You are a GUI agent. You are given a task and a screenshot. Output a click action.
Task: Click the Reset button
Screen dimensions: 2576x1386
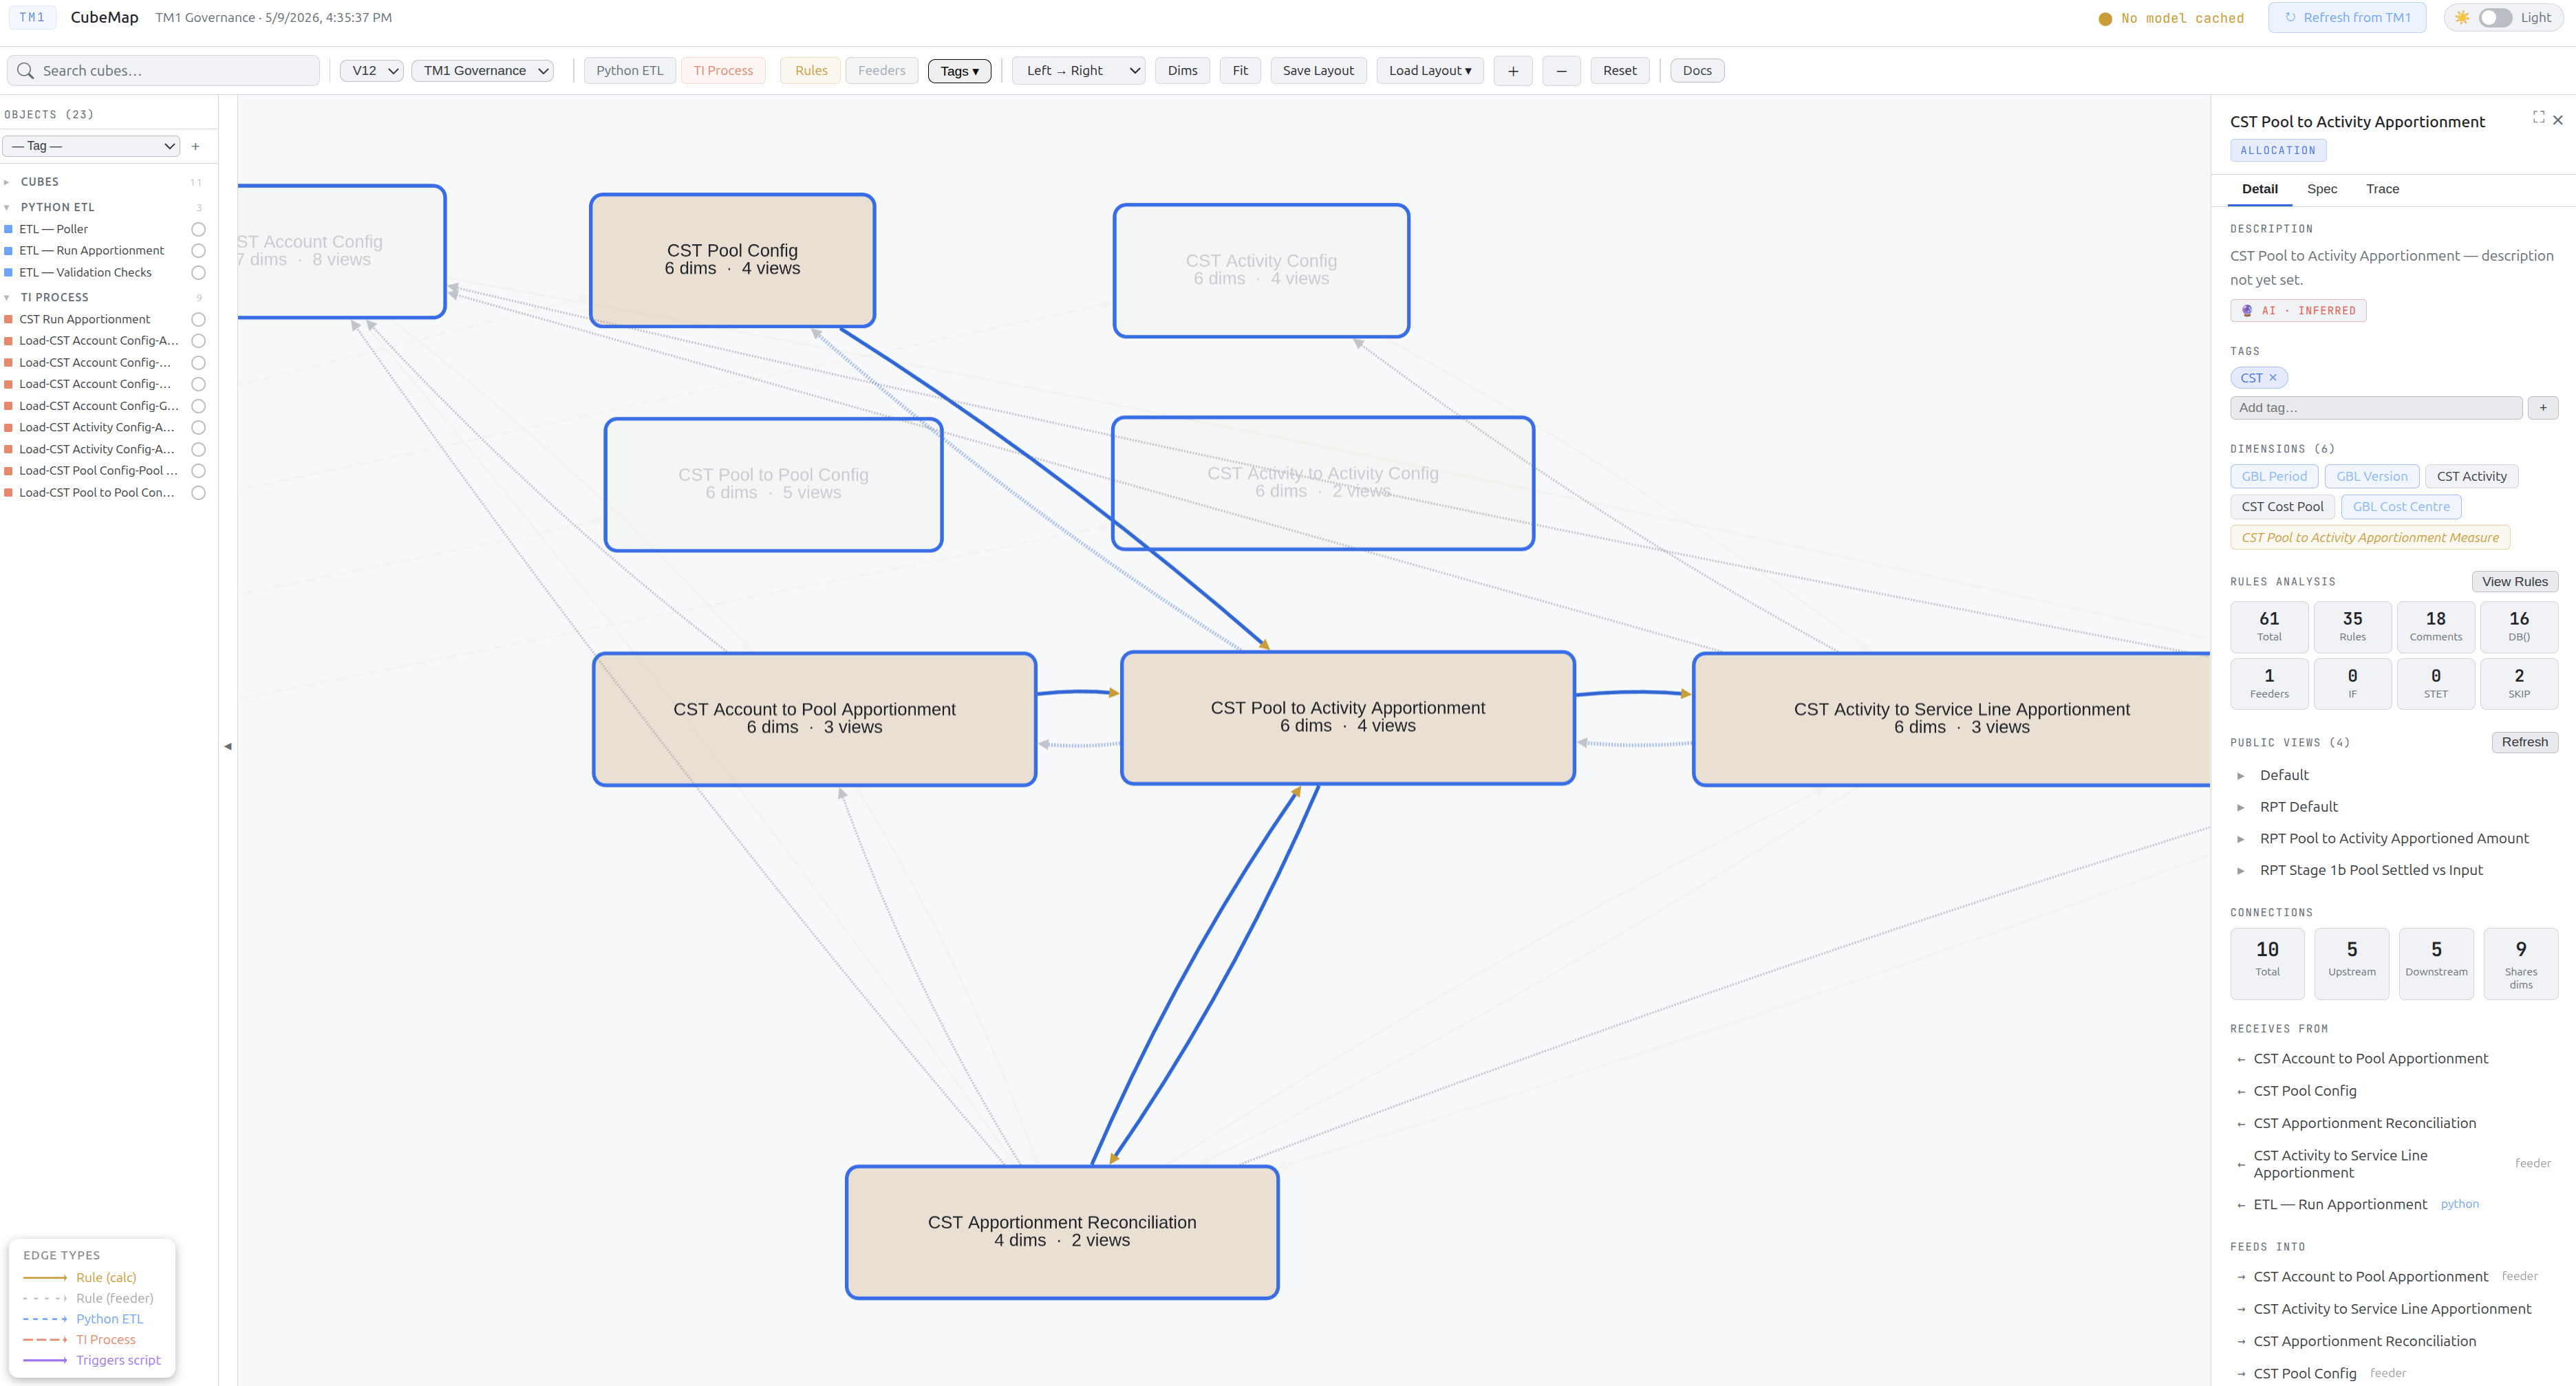click(1620, 71)
